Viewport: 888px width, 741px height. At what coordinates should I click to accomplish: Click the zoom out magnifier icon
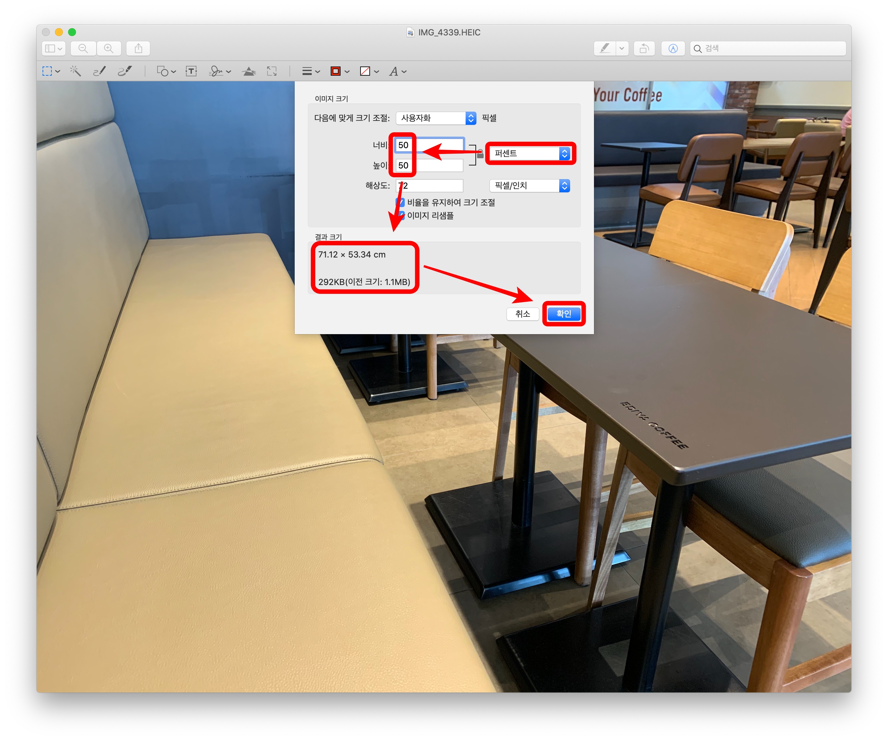click(x=83, y=48)
